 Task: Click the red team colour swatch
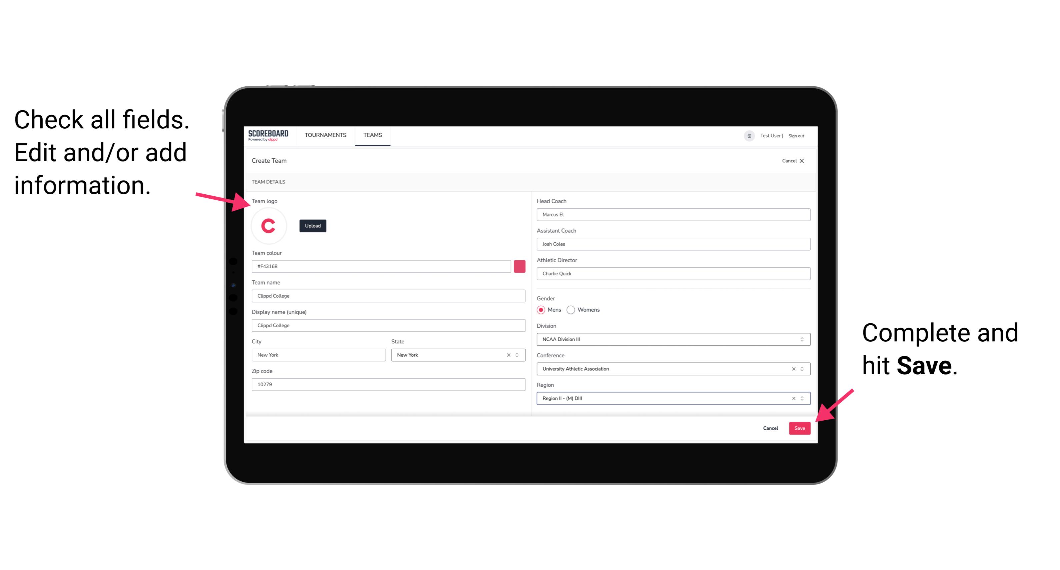[520, 265]
